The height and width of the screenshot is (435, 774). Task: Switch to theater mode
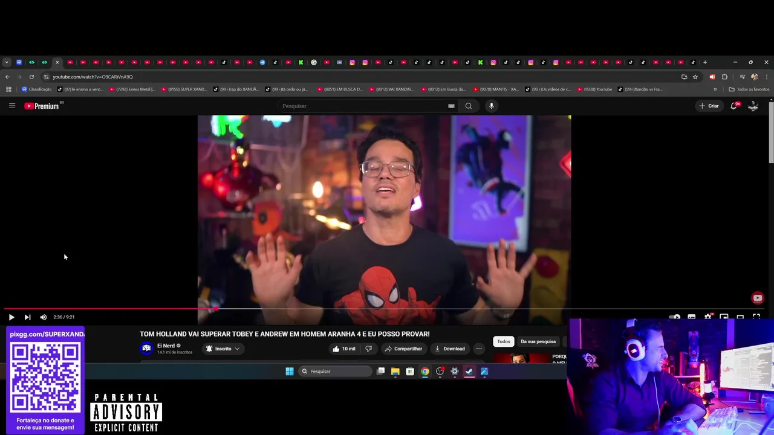click(x=740, y=317)
